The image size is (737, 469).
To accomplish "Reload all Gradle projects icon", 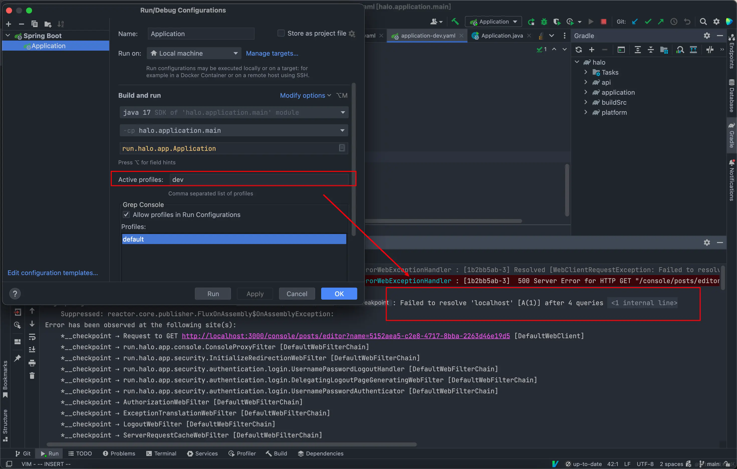I will [578, 50].
